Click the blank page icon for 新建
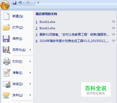 (6, 16)
